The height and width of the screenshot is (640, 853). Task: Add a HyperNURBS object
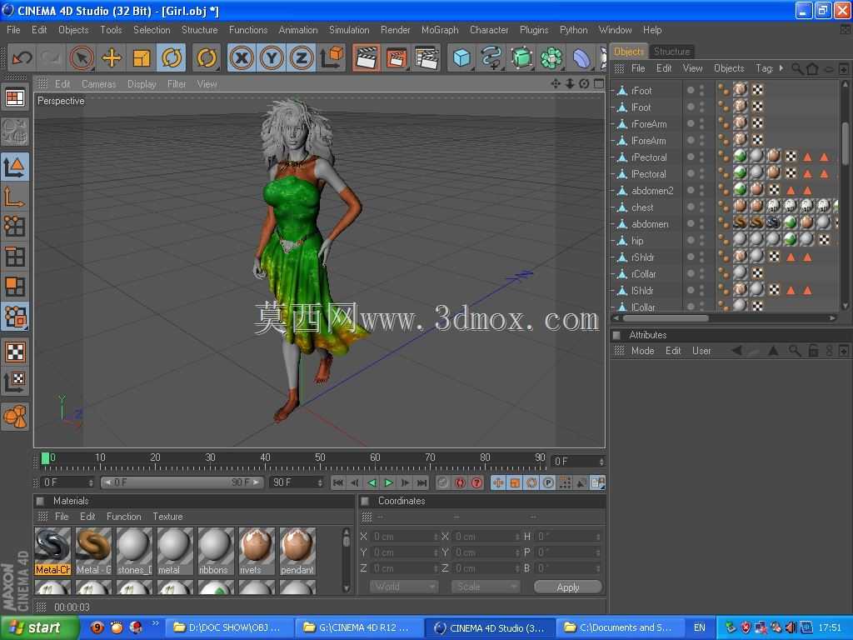521,57
